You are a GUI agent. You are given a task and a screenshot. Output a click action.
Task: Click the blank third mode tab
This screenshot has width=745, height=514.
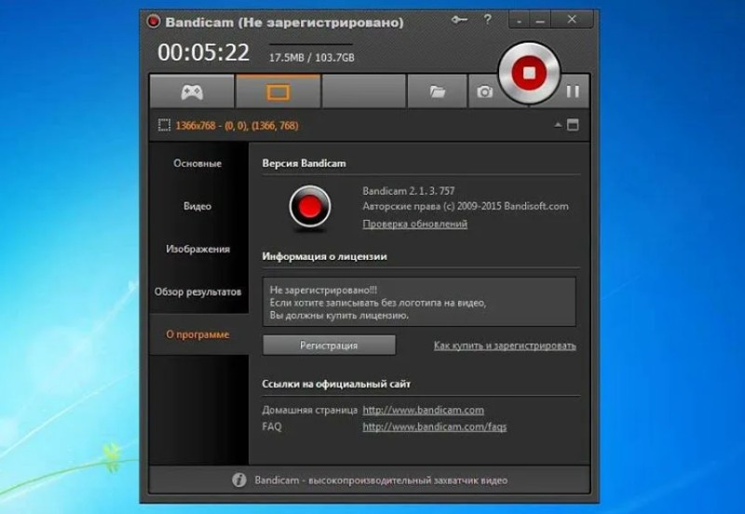coord(364,91)
